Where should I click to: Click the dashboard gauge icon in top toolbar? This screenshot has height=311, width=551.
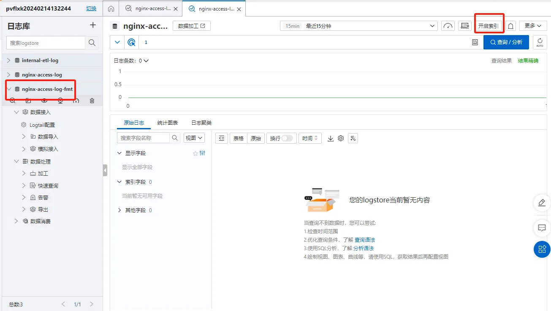pos(448,26)
